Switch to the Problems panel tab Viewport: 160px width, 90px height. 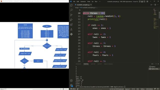[x=78, y=64]
